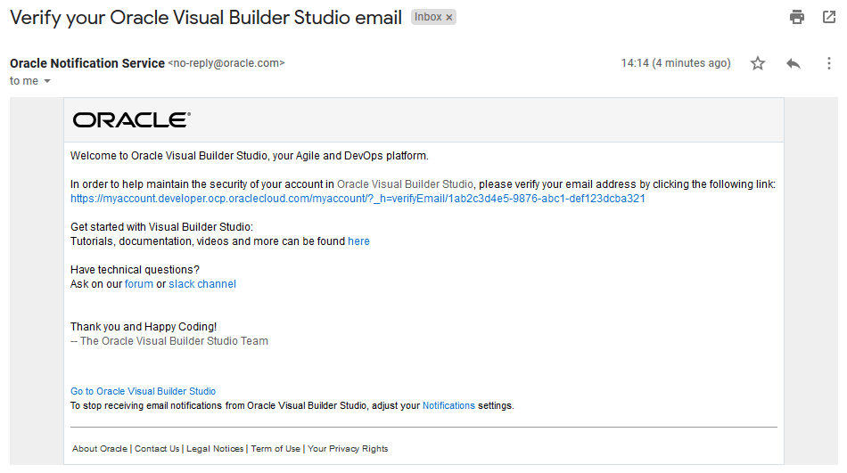The width and height of the screenshot is (847, 473).
Task: Open the three-dot more options menu
Action: 828,64
